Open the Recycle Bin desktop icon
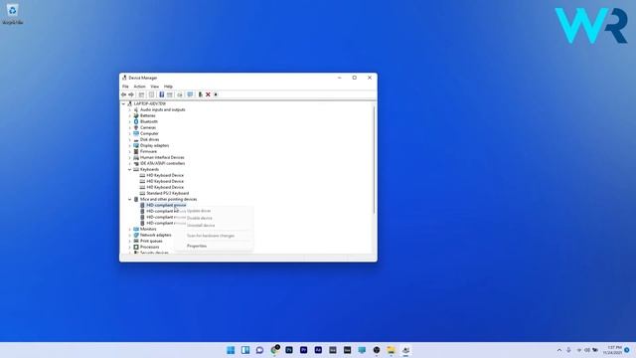The width and height of the screenshot is (636, 358). [x=13, y=14]
